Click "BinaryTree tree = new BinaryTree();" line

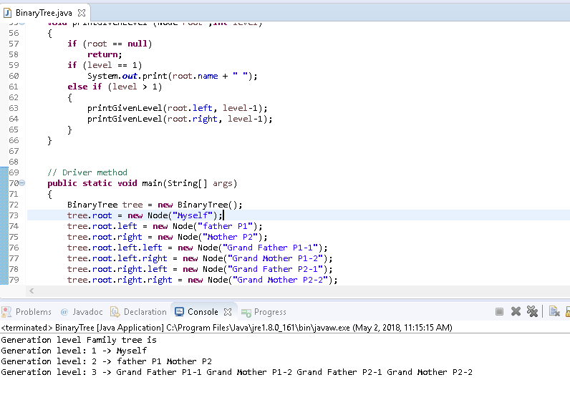(155, 205)
